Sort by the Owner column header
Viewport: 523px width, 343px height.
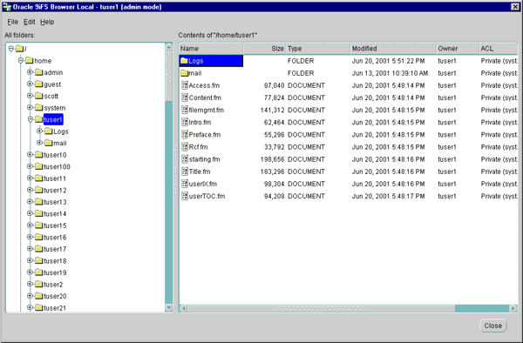(458, 49)
